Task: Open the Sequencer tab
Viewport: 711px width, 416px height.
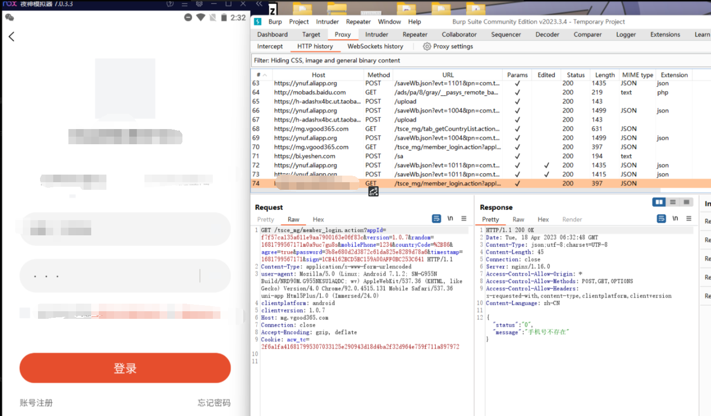Action: click(506, 34)
